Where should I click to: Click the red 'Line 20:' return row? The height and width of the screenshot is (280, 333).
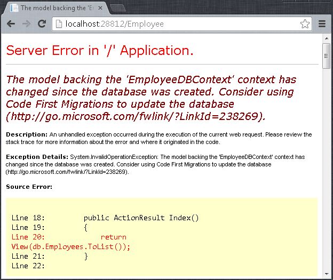click(69, 237)
